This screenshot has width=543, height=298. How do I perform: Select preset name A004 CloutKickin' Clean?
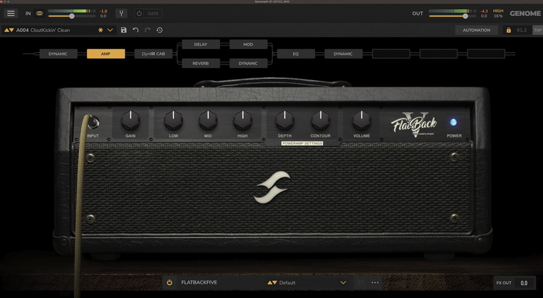pos(43,30)
